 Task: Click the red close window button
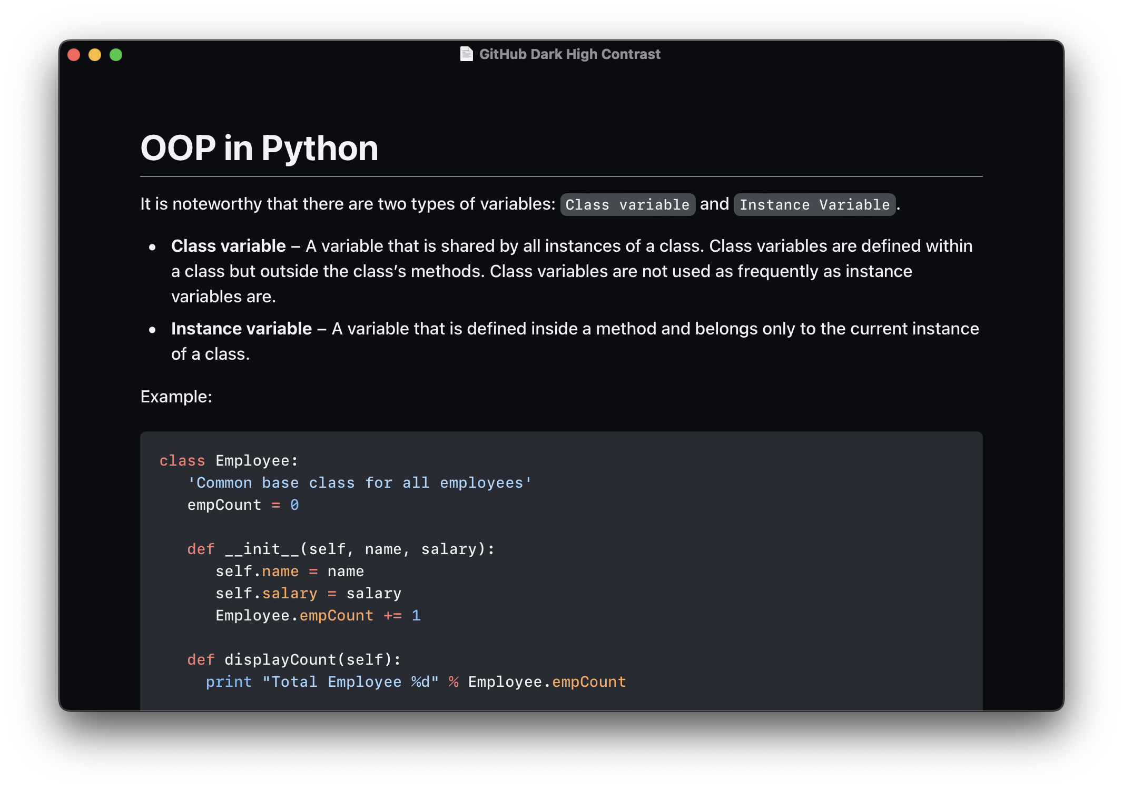coord(74,55)
